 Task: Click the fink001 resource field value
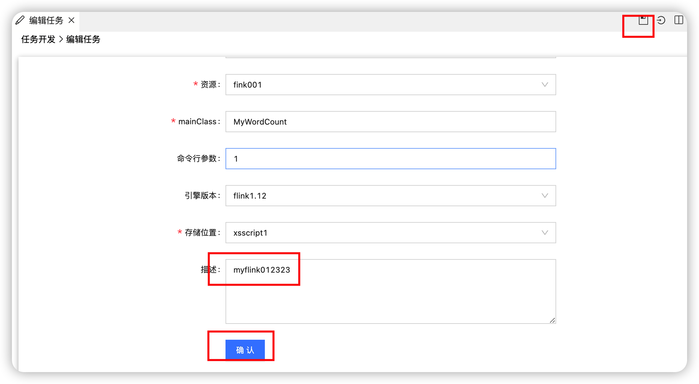tap(247, 85)
